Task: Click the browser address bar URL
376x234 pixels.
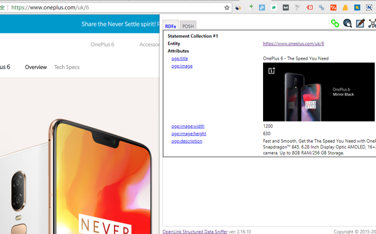Action: click(x=50, y=8)
